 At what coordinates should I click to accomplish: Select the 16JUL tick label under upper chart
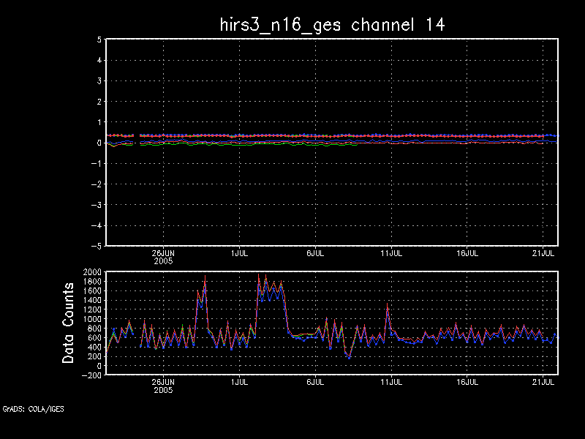click(467, 253)
